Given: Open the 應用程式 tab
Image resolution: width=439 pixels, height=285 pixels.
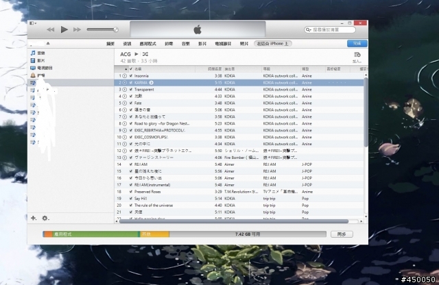Looking at the screenshot, I should click(x=148, y=44).
